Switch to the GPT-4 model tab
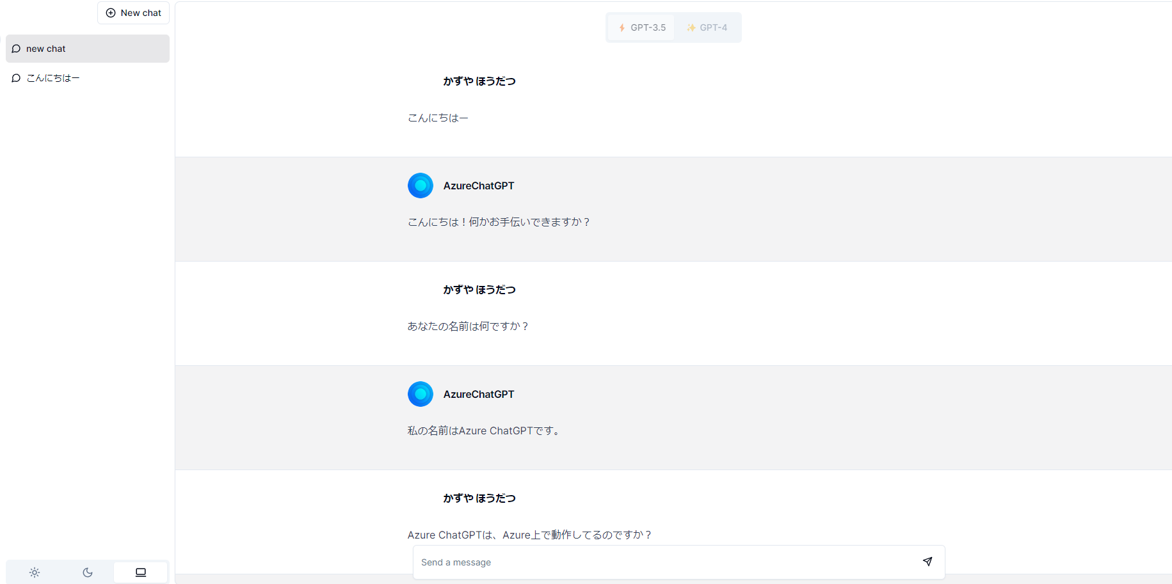 coord(707,28)
